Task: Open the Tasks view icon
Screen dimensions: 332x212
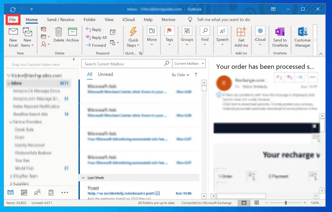Action: (51, 193)
